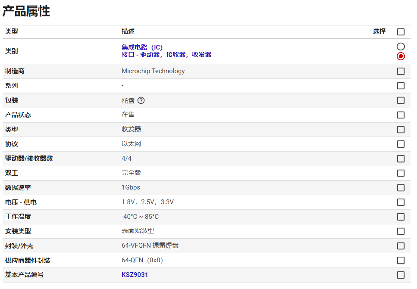Check the 封装/外壳 64-VFQFN checkbox
Image resolution: width=417 pixels, height=289 pixels.
[401, 245]
